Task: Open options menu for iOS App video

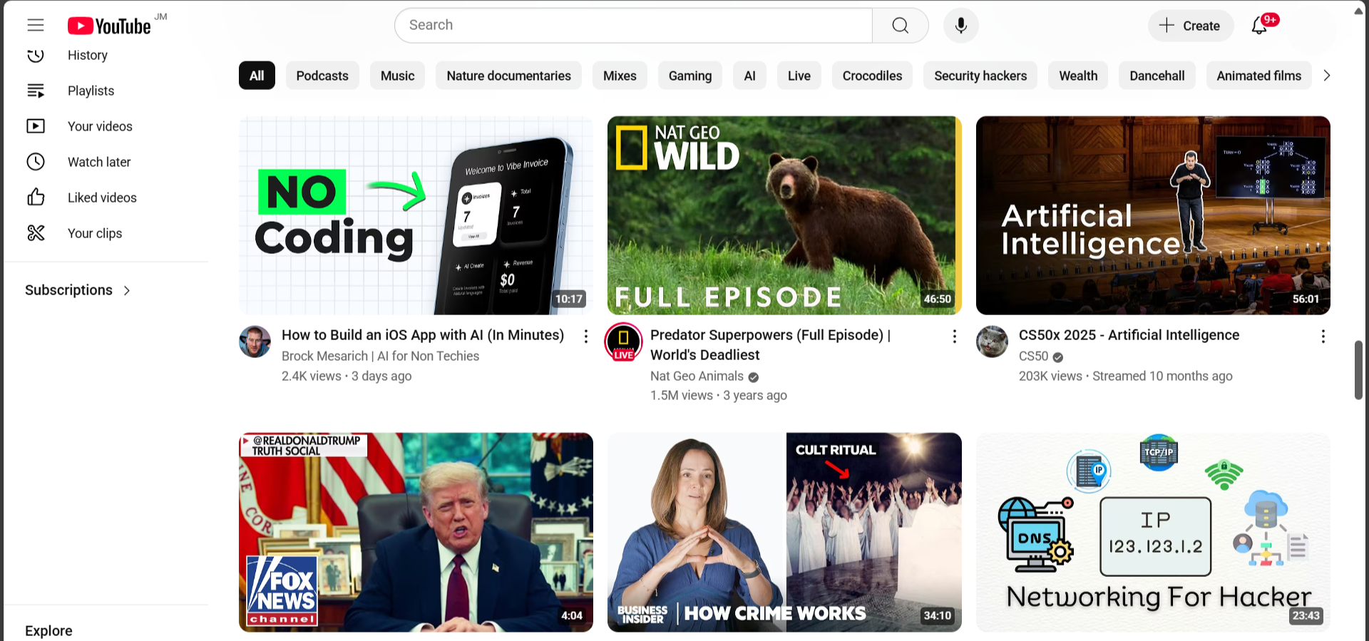Action: point(585,337)
